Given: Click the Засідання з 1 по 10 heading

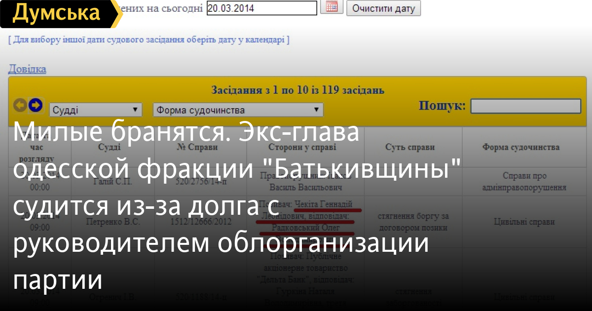Looking at the screenshot, I should [297, 90].
